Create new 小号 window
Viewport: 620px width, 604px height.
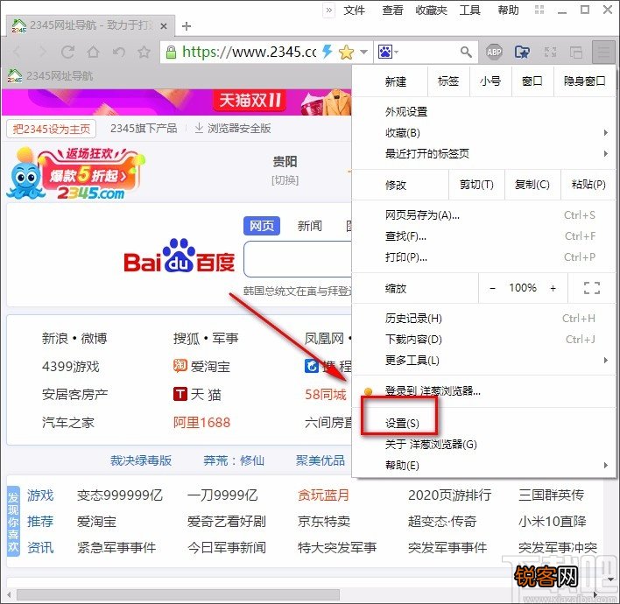(x=490, y=81)
